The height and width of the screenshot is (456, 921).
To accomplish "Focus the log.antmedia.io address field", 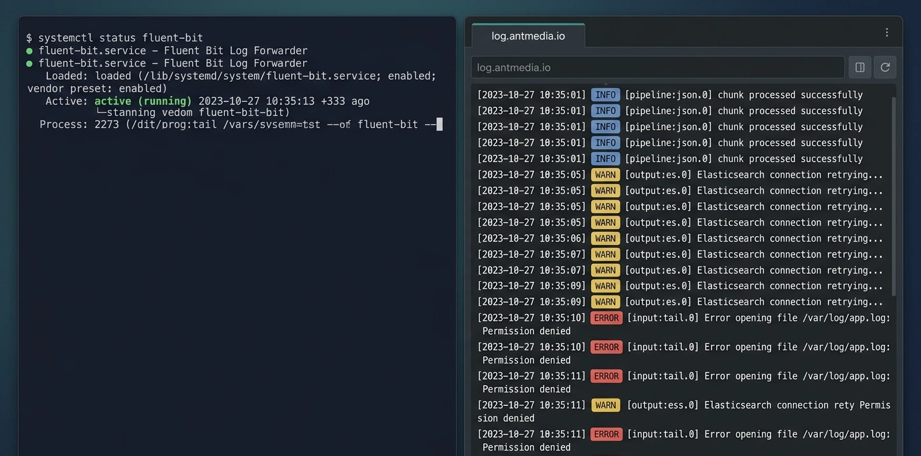I will point(657,68).
